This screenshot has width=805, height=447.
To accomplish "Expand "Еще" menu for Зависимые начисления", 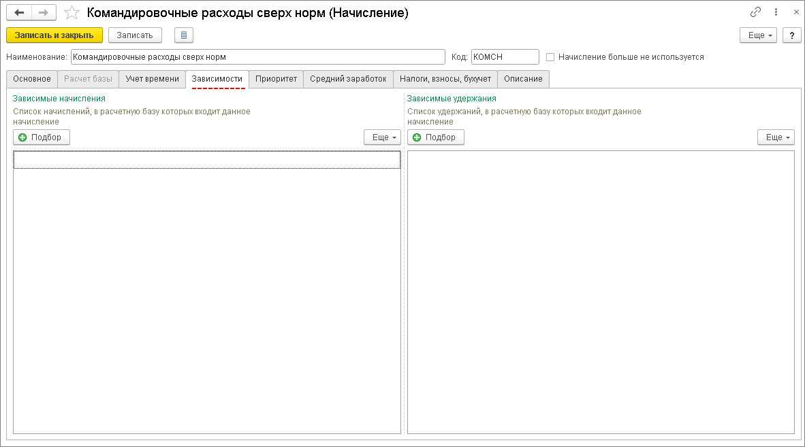I will coord(383,137).
